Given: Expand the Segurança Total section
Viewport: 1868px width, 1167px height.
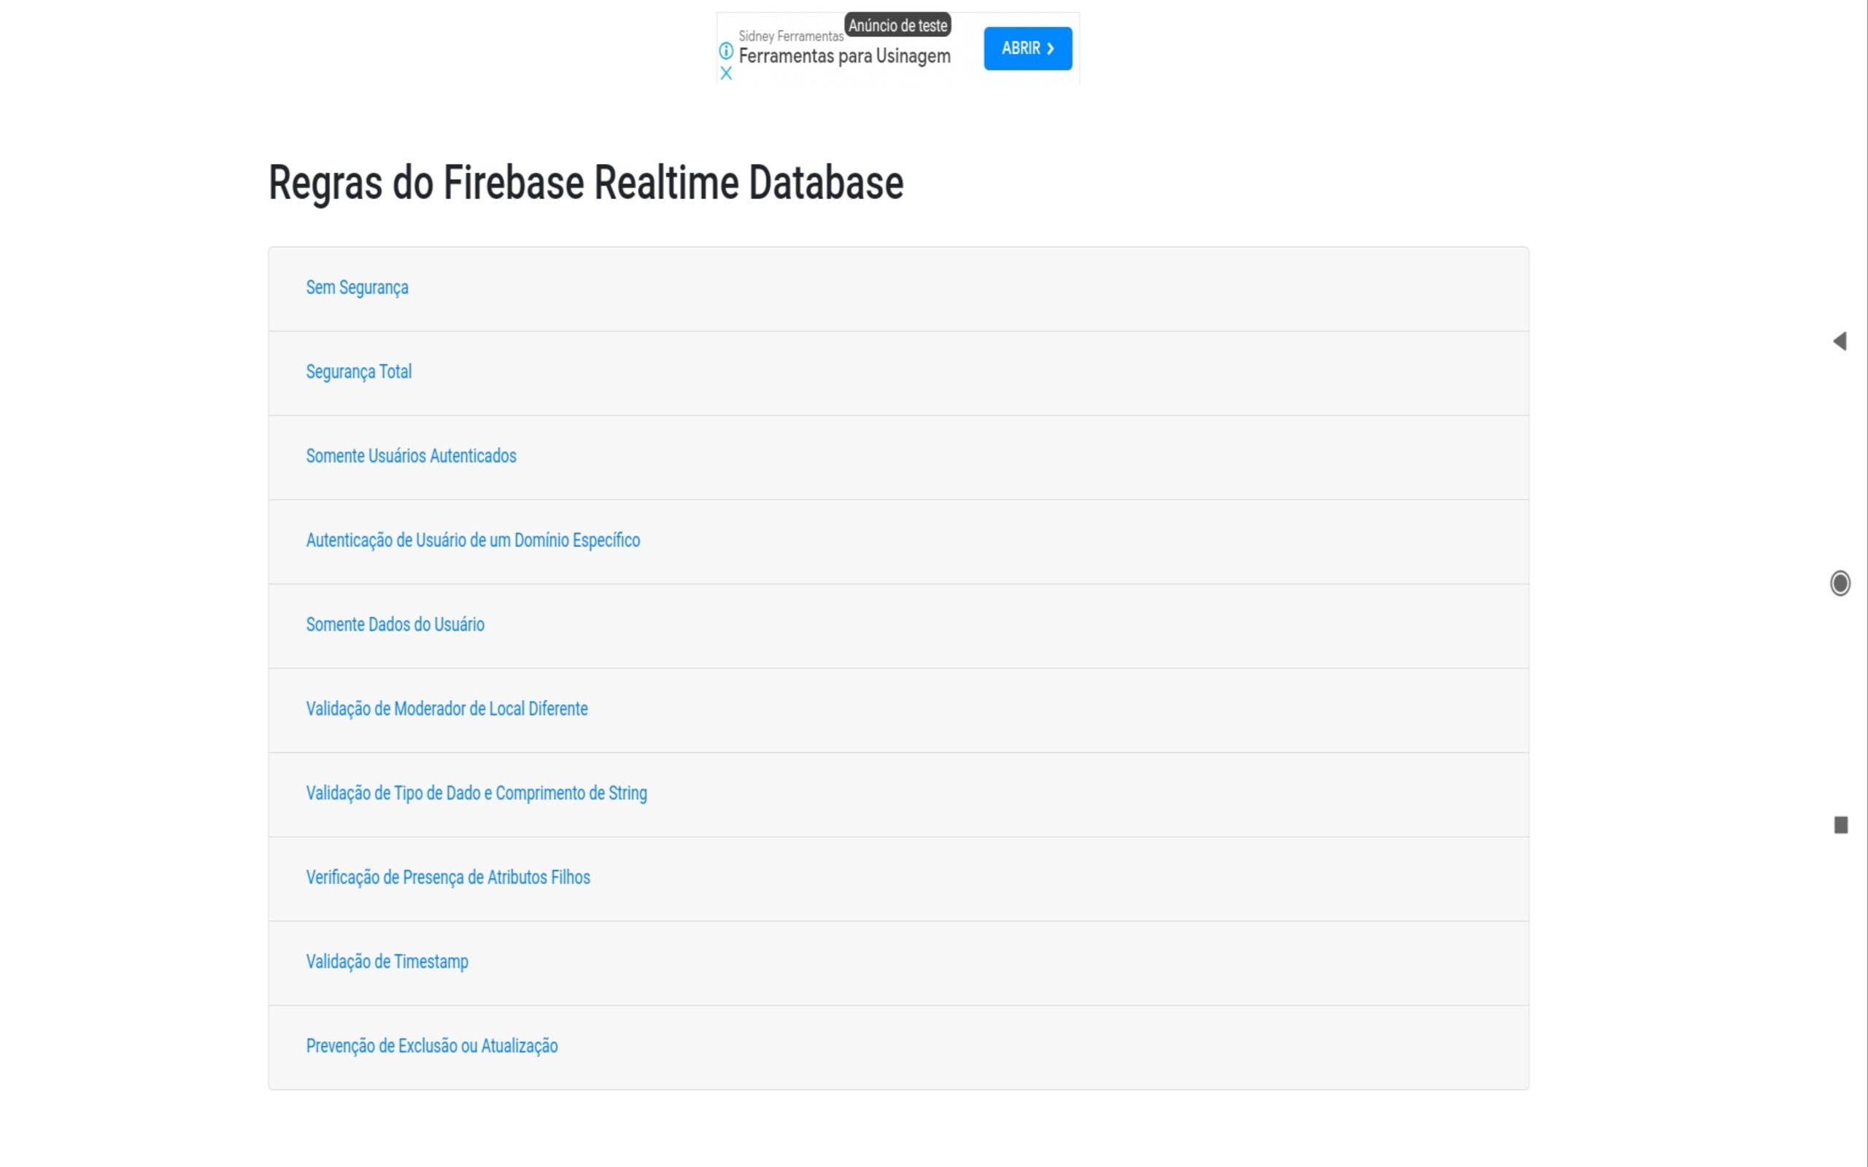Looking at the screenshot, I should click(359, 371).
